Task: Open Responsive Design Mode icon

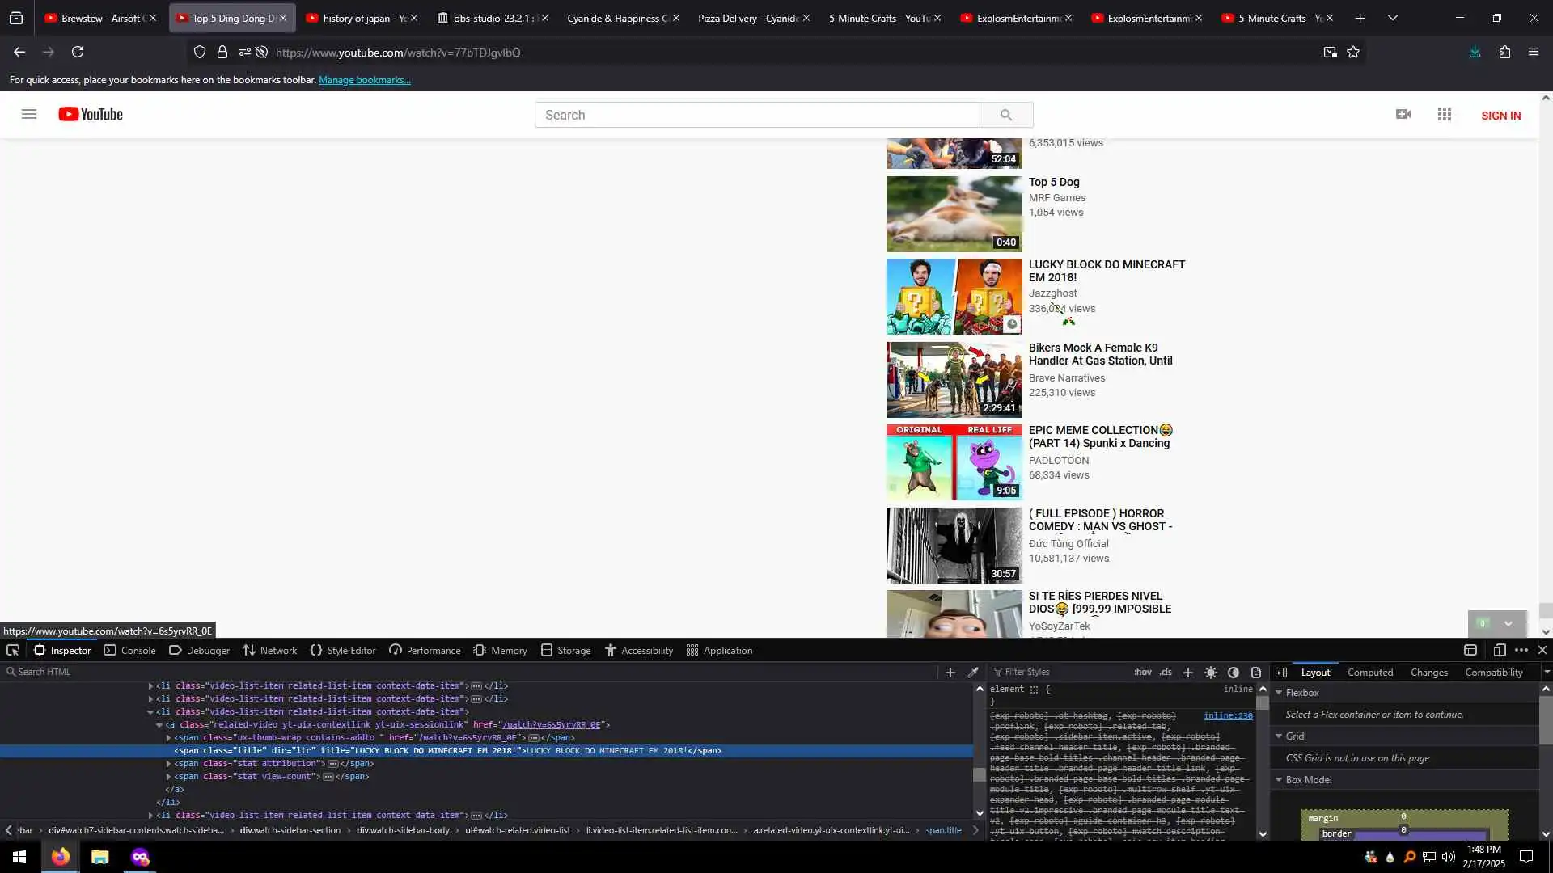Action: [1499, 650]
